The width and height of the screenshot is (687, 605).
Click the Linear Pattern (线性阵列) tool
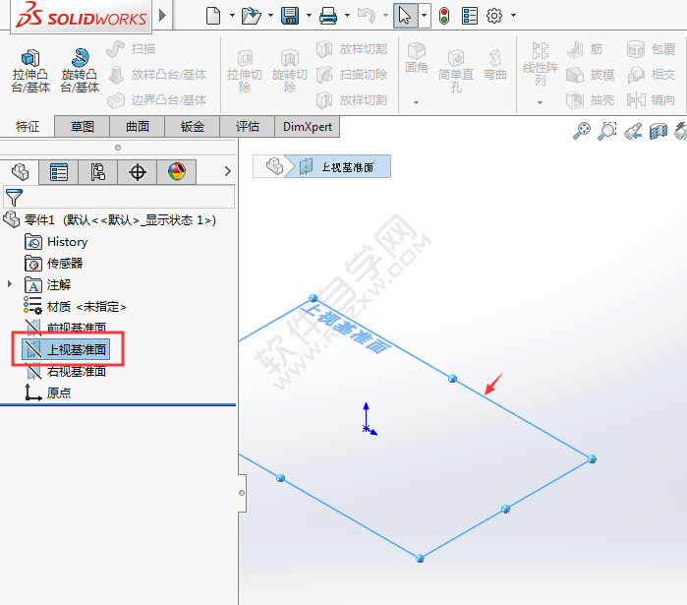(x=541, y=65)
